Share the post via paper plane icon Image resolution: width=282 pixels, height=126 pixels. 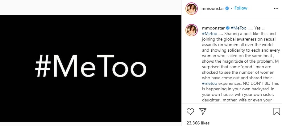203,112
